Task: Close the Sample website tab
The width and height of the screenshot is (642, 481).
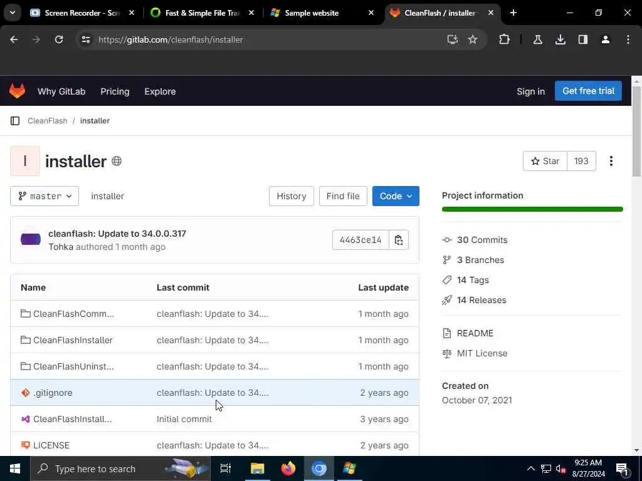Action: pyautogui.click(x=371, y=13)
